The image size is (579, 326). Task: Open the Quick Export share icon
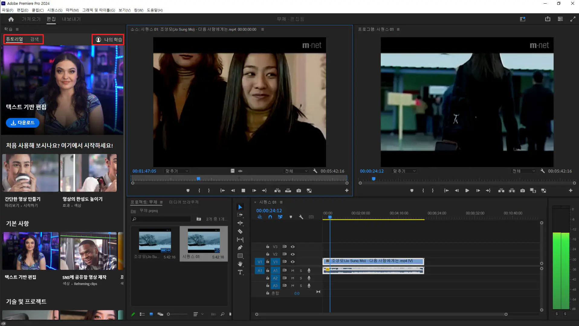click(x=548, y=19)
